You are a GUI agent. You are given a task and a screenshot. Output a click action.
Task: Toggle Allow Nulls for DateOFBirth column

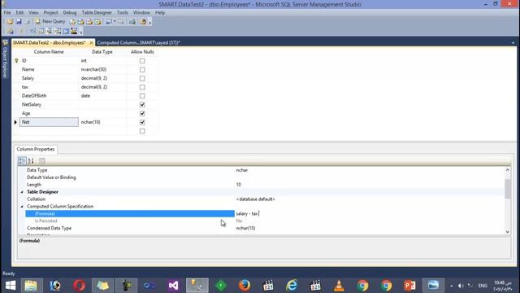pyautogui.click(x=142, y=96)
